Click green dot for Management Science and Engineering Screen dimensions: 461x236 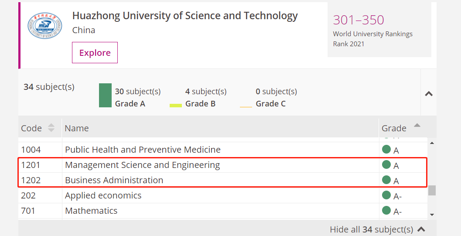tap(386, 164)
